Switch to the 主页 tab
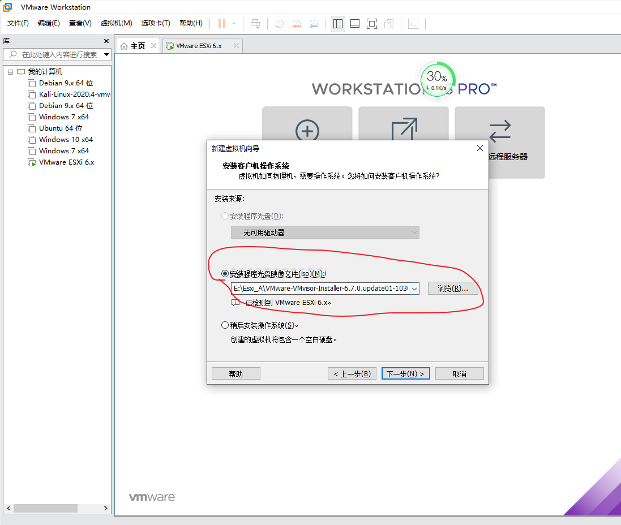The height and width of the screenshot is (525, 621). 138,46
